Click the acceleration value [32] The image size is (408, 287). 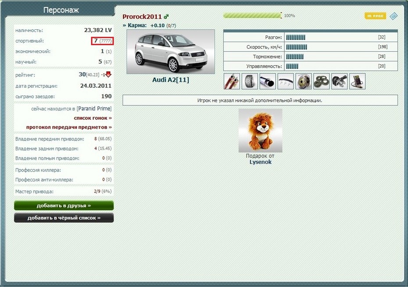pos(382,37)
